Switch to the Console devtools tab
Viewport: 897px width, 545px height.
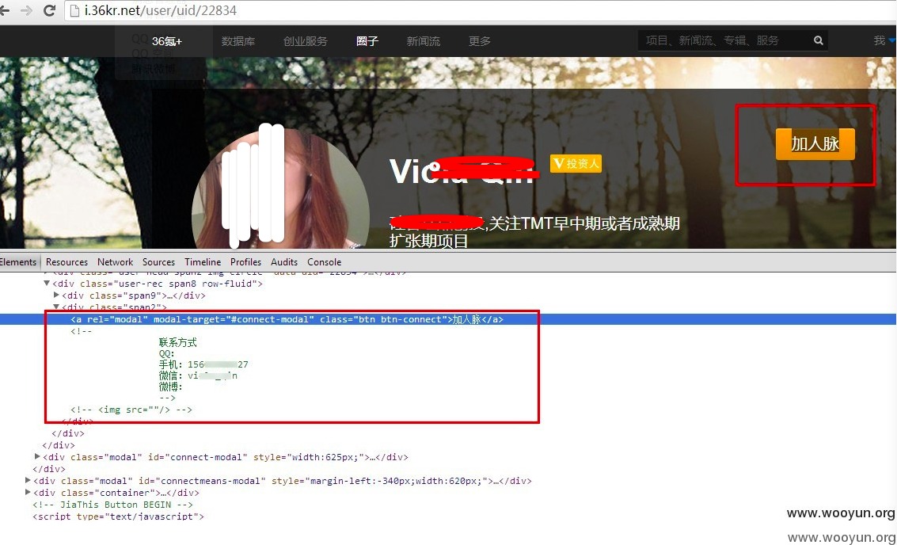pos(325,261)
